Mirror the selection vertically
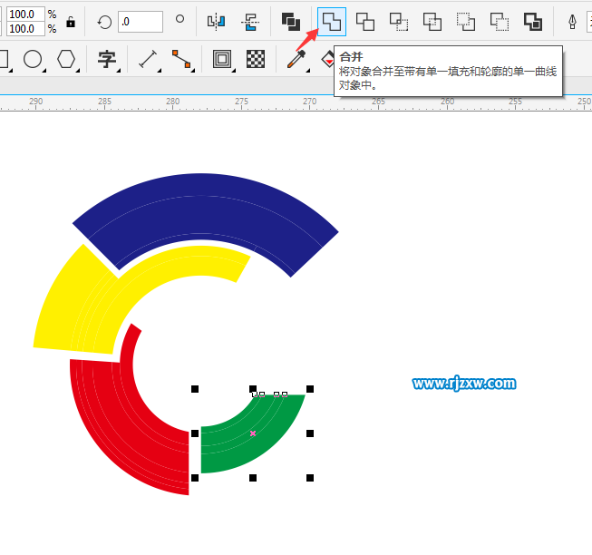This screenshot has height=555, width=592. point(249,21)
